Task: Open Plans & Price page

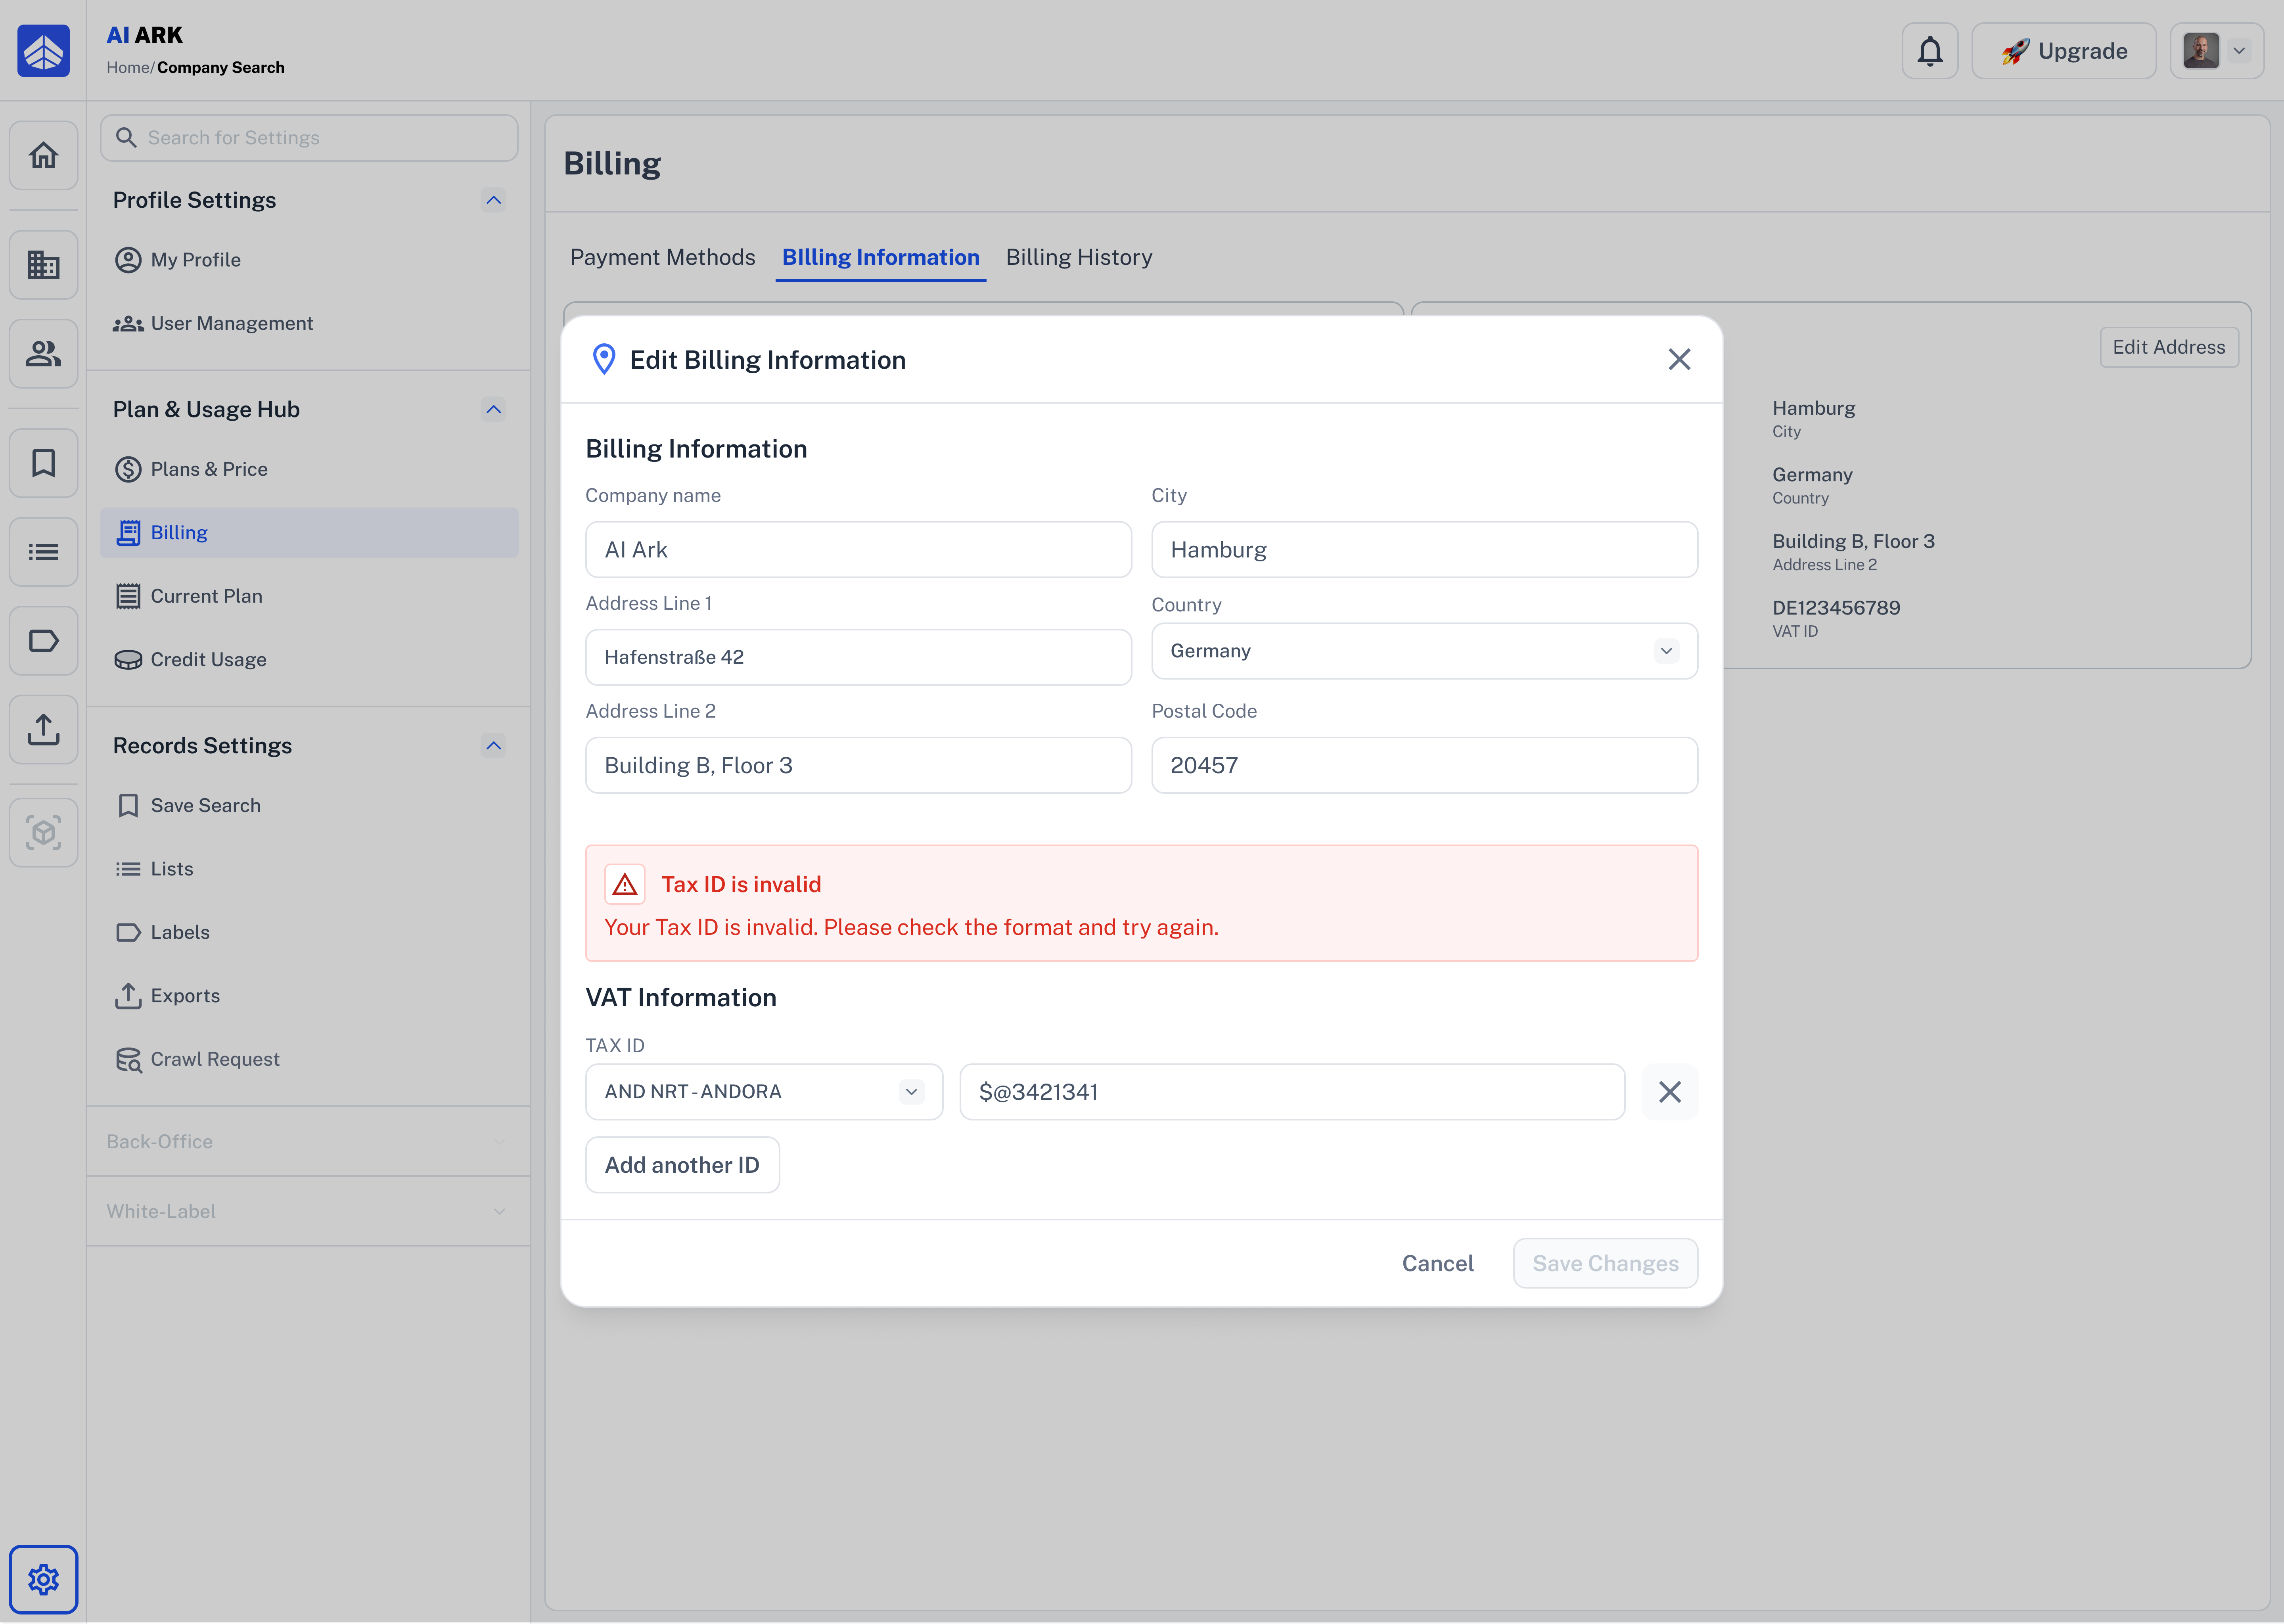Action: [x=309, y=470]
